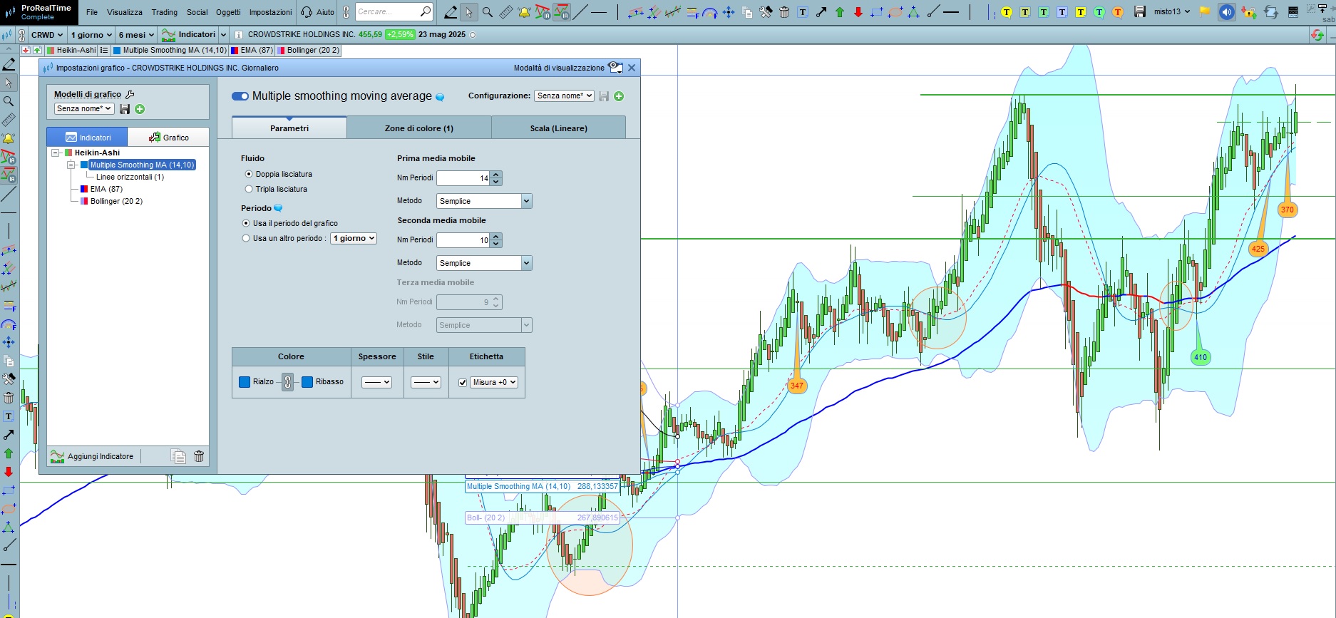Open the 1 giorno timeframe dropdown in toolbar

[x=91, y=35]
